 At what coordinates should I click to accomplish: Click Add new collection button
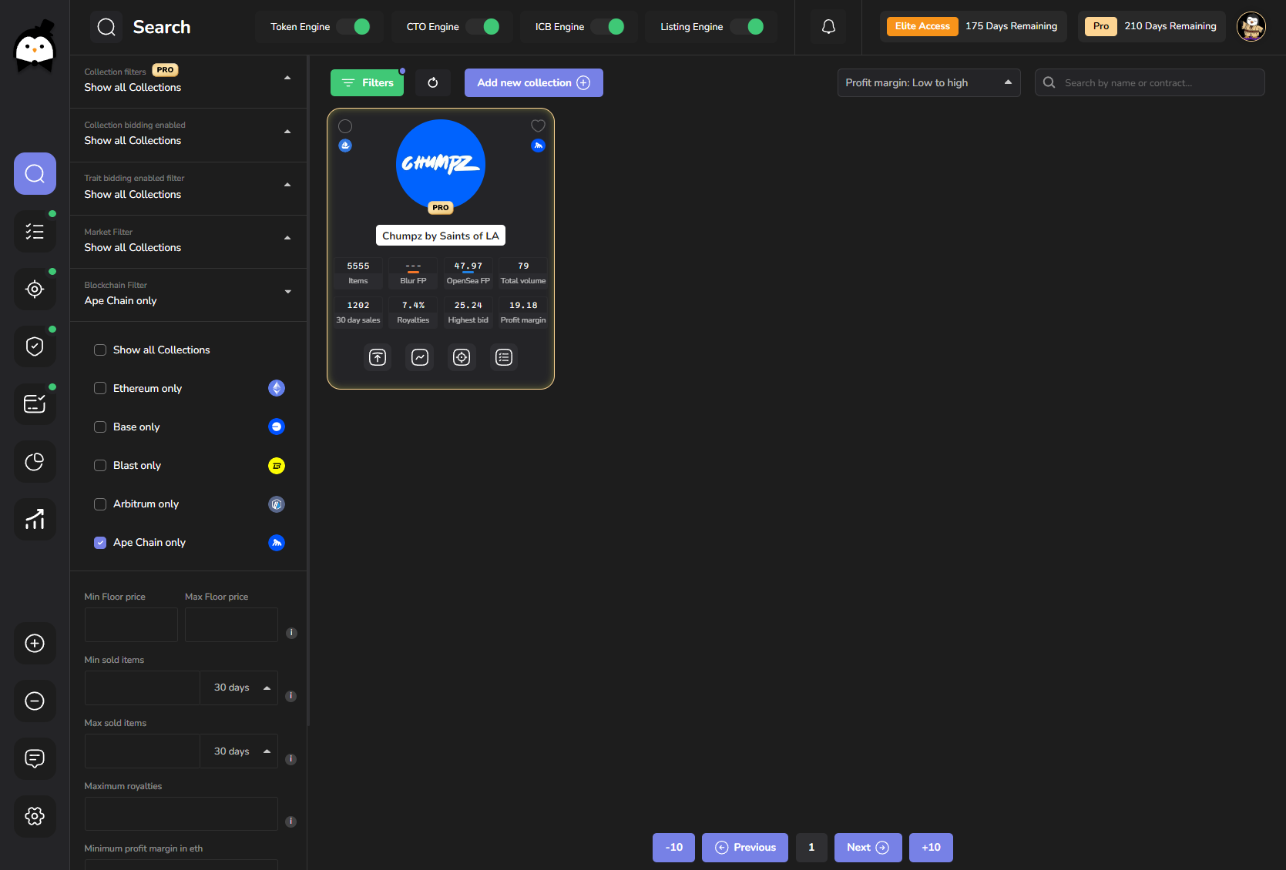pos(534,82)
